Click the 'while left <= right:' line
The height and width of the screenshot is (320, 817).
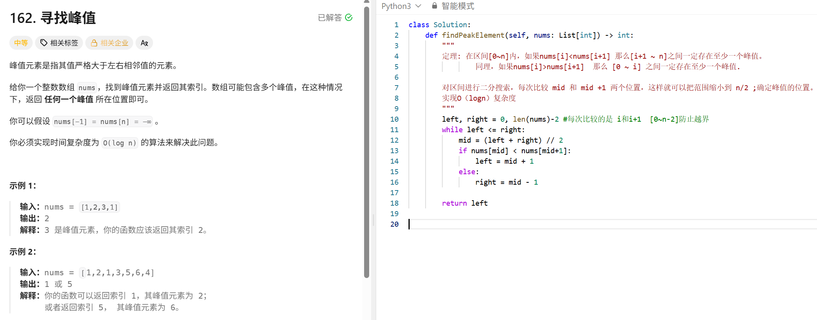[x=483, y=130]
